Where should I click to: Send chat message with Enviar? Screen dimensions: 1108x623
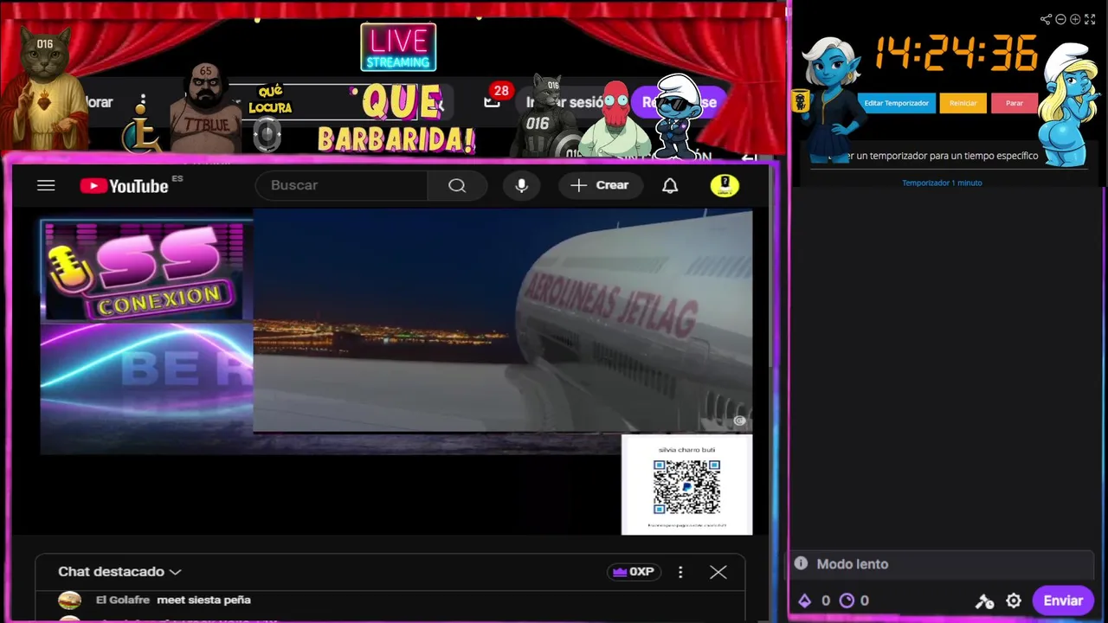tap(1063, 601)
